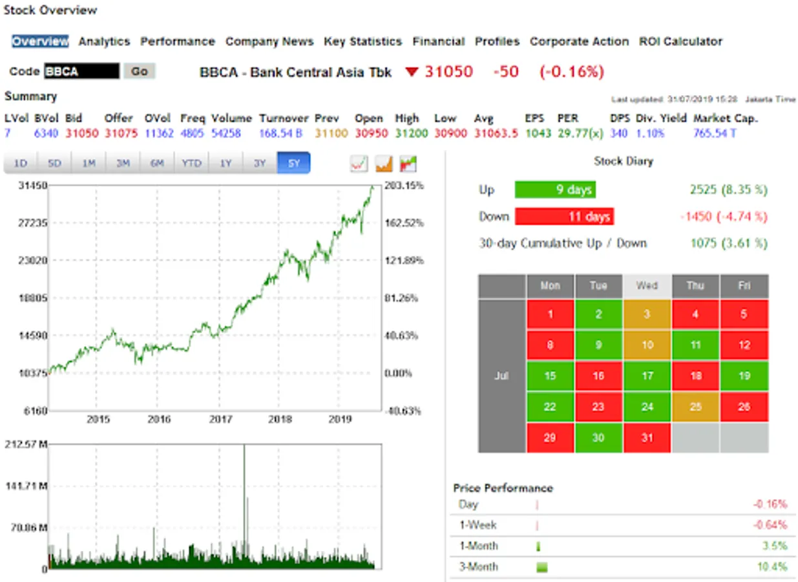Open the Analytics tab

tap(104, 41)
